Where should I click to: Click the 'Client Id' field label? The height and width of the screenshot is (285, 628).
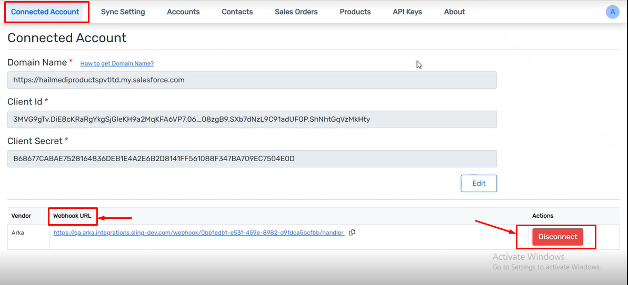pos(25,102)
